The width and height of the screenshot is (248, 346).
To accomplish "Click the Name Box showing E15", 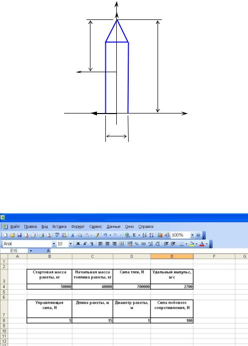I will (x=14, y=251).
